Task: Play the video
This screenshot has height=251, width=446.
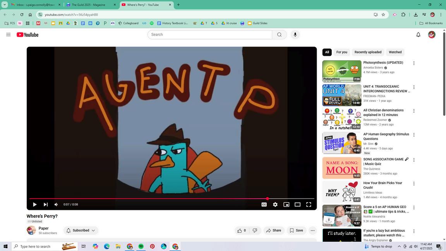Action: tap(35, 205)
